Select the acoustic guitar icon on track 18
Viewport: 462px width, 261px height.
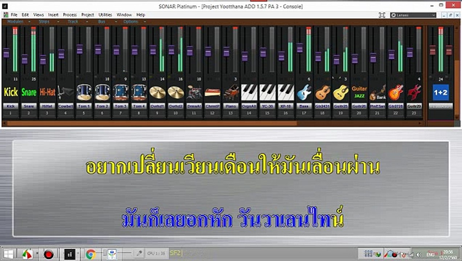(x=322, y=92)
